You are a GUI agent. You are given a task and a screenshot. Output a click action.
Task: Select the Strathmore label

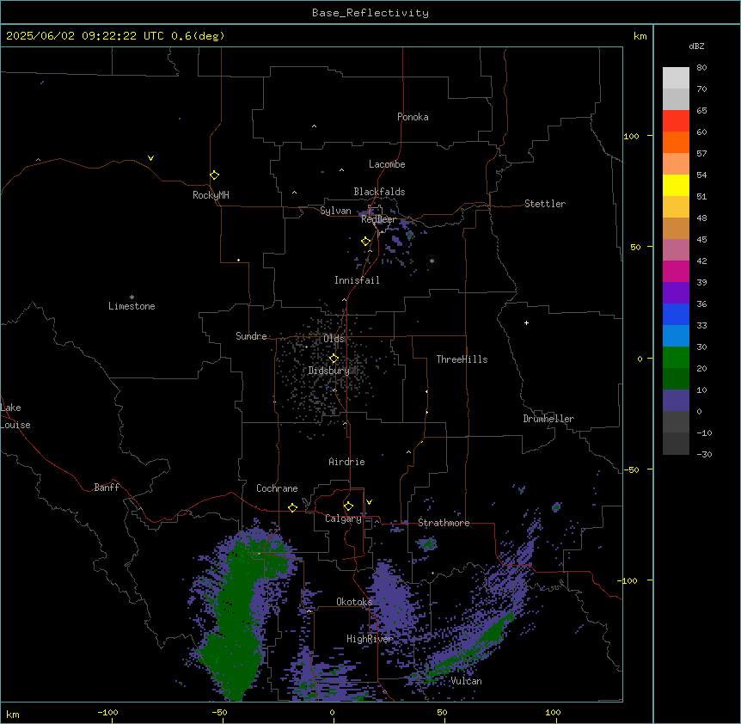coord(444,523)
